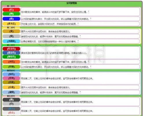Click the 蓝 entry text '以太阳的能源作为养分'

32,19
